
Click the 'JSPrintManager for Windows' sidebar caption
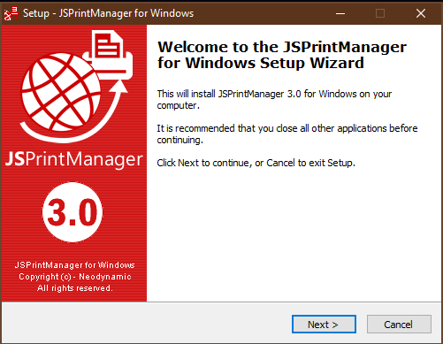75,265
